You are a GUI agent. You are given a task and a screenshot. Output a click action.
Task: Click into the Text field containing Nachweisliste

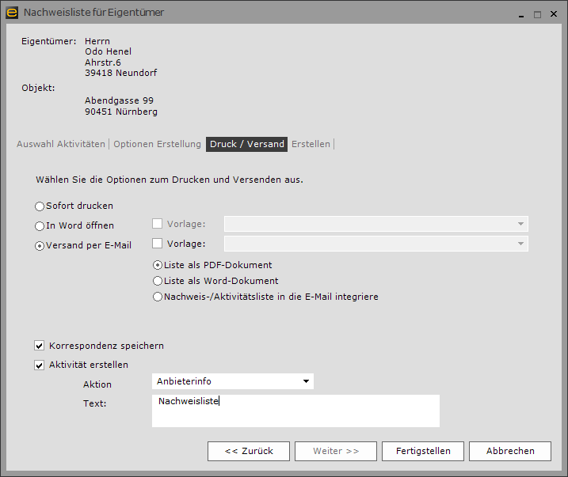pos(295,411)
